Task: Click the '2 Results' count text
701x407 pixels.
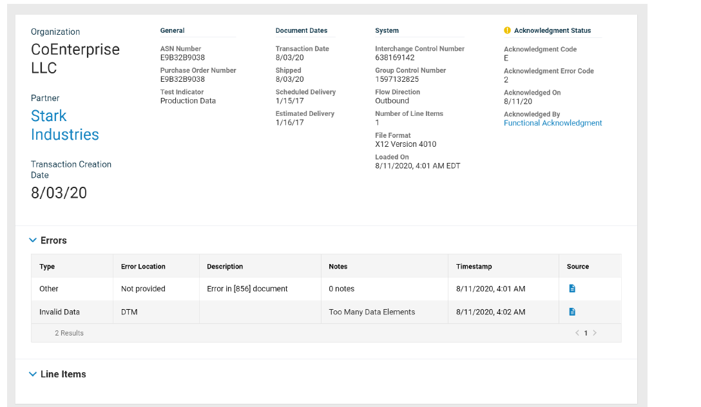Action: coord(70,333)
